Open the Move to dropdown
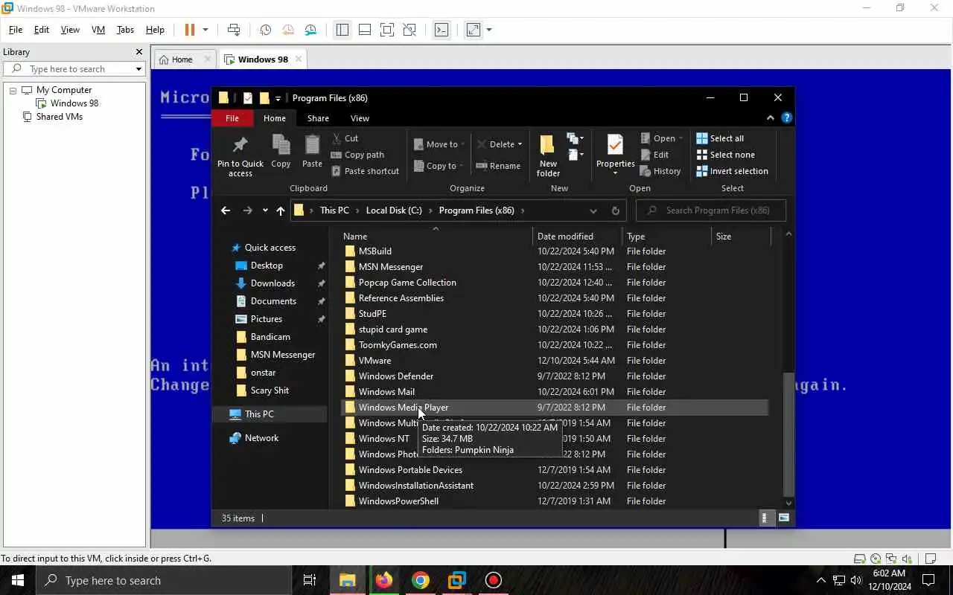The image size is (953, 595). (x=439, y=144)
